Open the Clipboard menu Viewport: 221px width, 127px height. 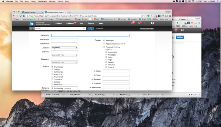click(70, 23)
